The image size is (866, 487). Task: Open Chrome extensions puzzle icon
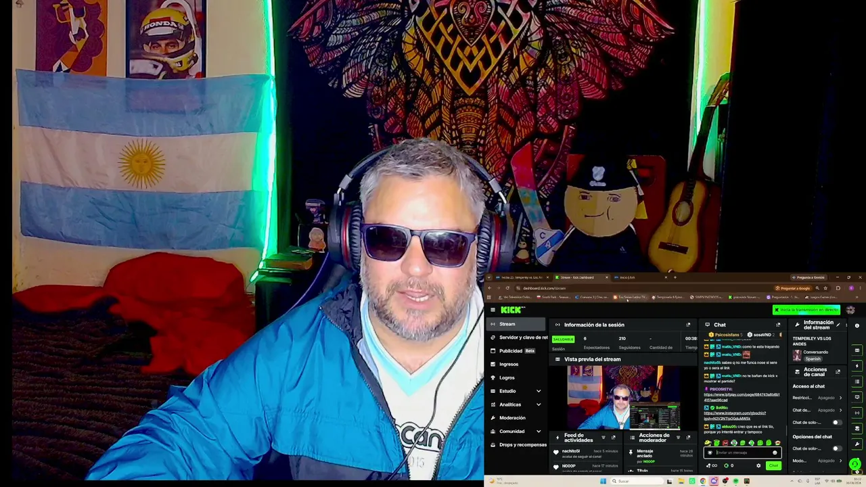click(838, 288)
